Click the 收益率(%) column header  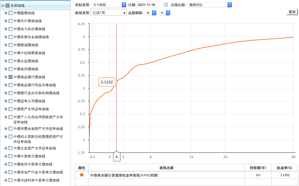tap(285, 168)
